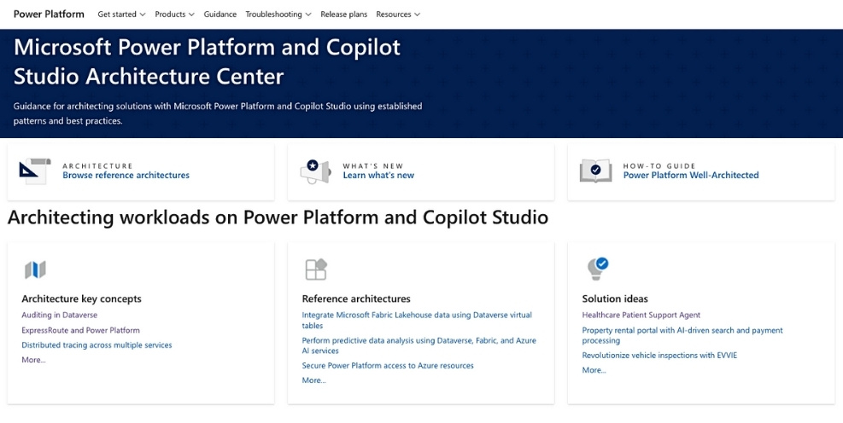
Task: Click the Solution ideas lightbulb icon
Action: point(597,269)
